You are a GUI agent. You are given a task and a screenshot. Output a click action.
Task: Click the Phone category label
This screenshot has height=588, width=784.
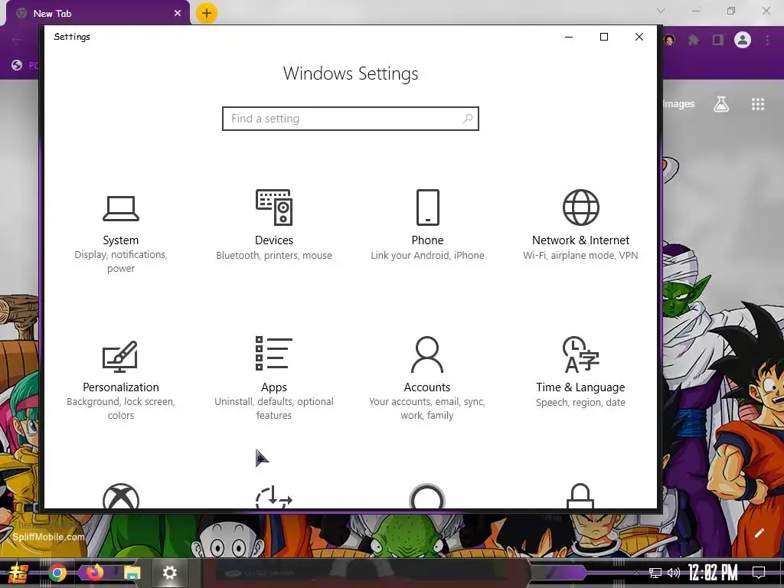coord(427,240)
